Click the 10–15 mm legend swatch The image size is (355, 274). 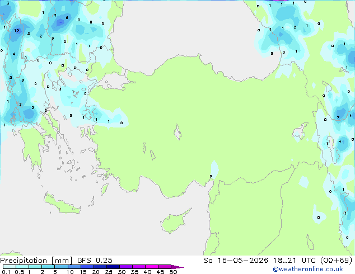(x=74, y=267)
